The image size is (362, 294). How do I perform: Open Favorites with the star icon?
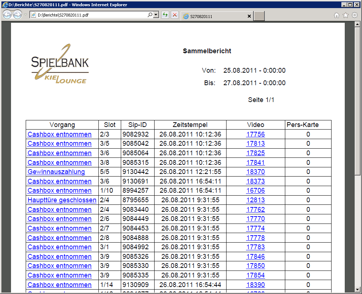click(x=345, y=15)
